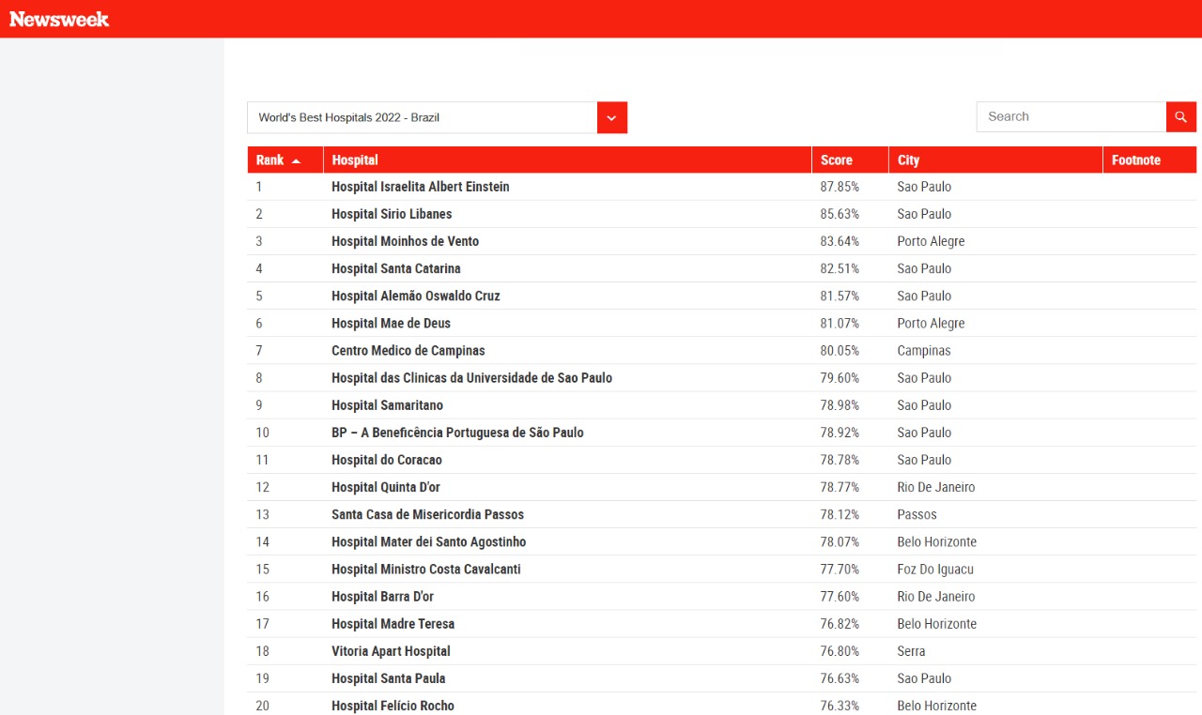
Task: Select Hospital Israelita Albert Einstein
Action: click(x=421, y=187)
